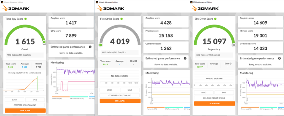Click the Time Spy monitoring frequency graph
This screenshot has width=284, height=116.
75,80
